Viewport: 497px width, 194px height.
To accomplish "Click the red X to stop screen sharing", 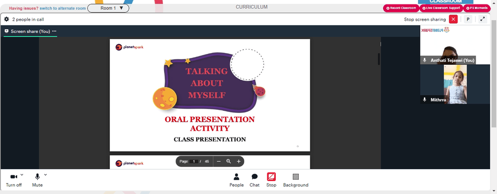I will pyautogui.click(x=453, y=19).
